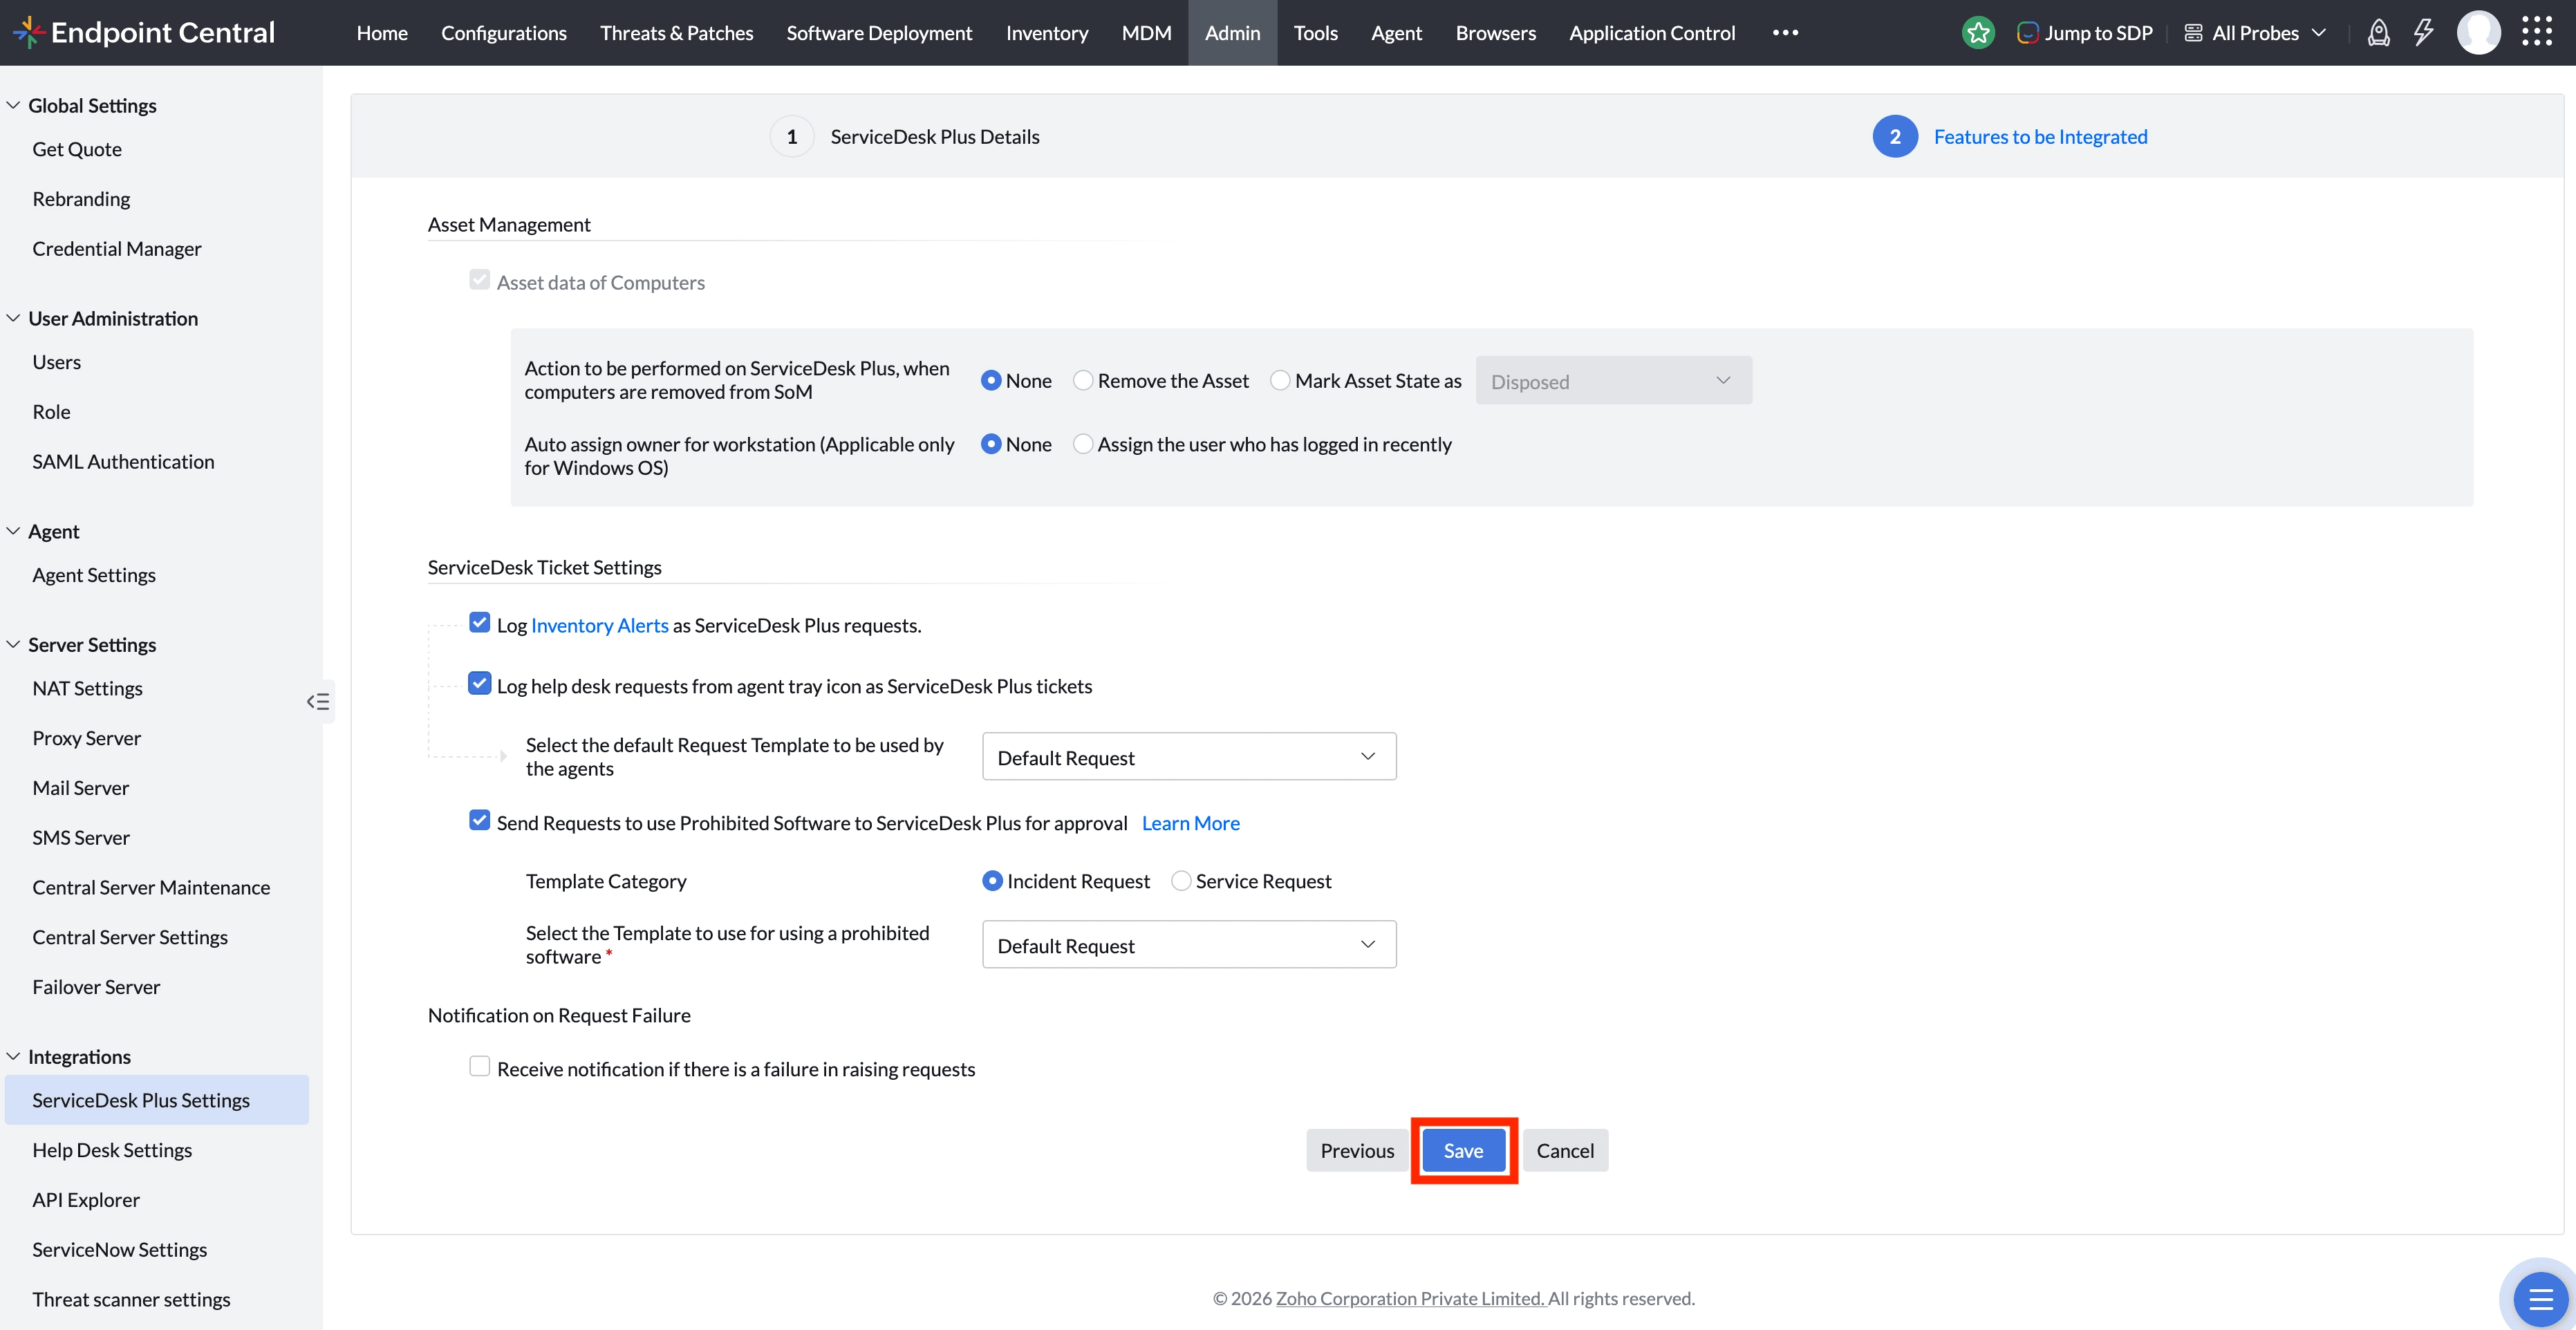The height and width of the screenshot is (1330, 2576).
Task: Choose Assign the user who has logged in recently
Action: tap(1083, 444)
